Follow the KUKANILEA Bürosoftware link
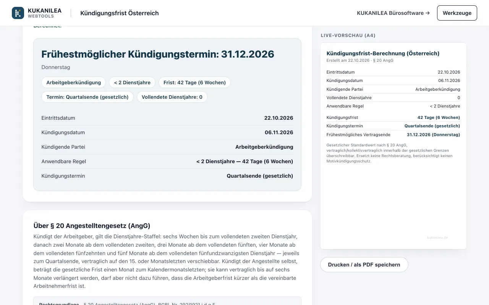This screenshot has height=305, width=489. click(x=393, y=13)
